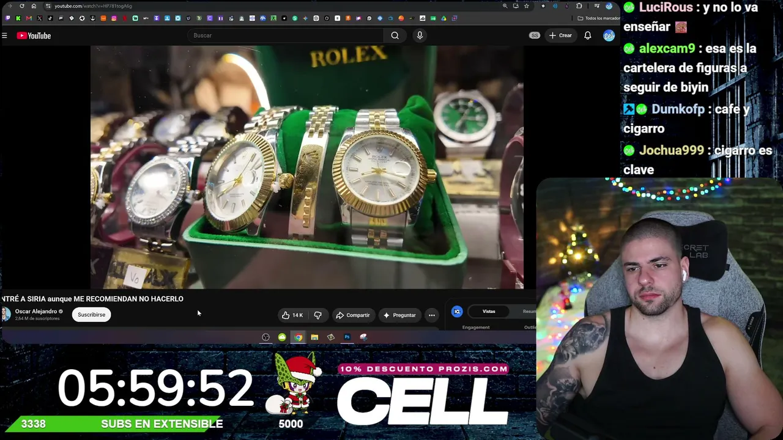Select the Vistas tab
783x440 pixels.
[x=489, y=312]
